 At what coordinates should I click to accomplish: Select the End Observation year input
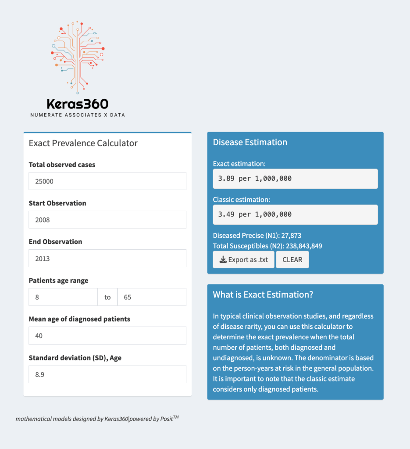tap(107, 258)
